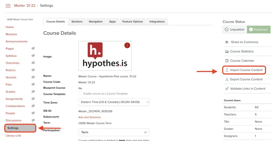The width and height of the screenshot is (280, 141).
Task: Enable course as a Course Template checkbox
Action: tap(80, 93)
